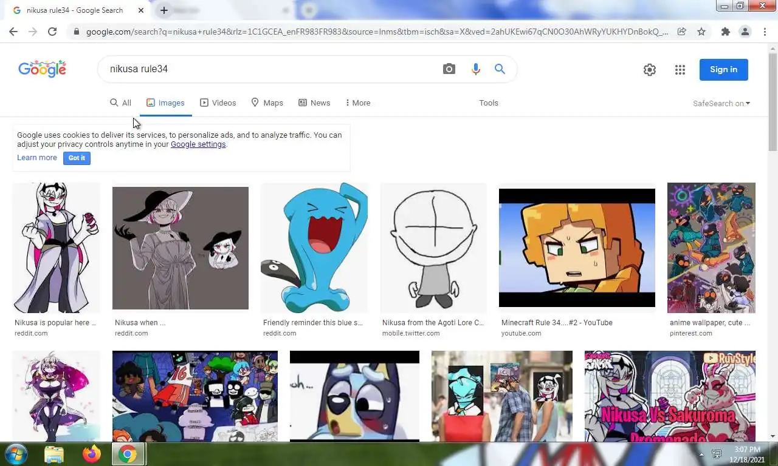Open the anime wallpaper pinterest thumbnail
Screen dimensions: 778x466
[711, 248]
